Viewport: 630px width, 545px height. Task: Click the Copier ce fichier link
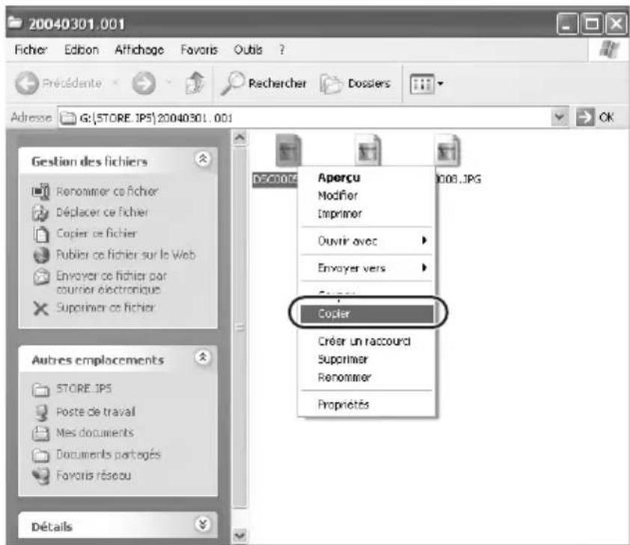[97, 233]
